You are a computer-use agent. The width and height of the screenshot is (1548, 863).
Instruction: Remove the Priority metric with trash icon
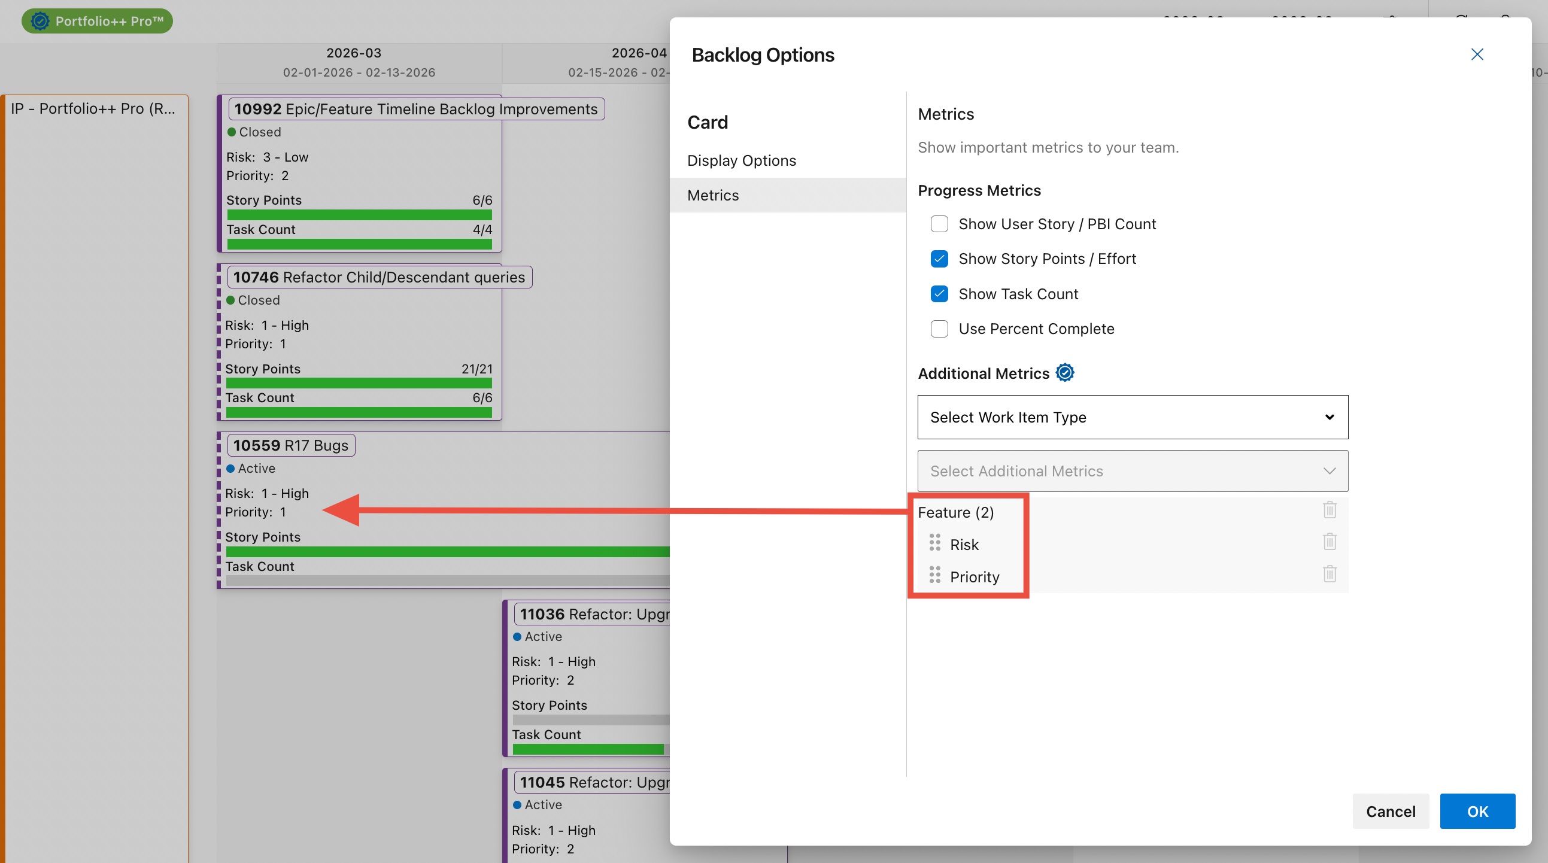[1330, 574]
